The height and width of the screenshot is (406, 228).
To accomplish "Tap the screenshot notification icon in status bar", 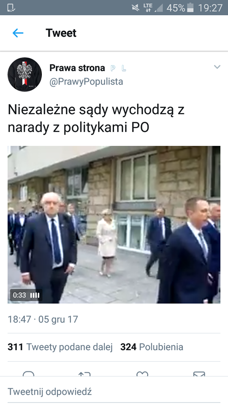I will [x=11, y=8].
